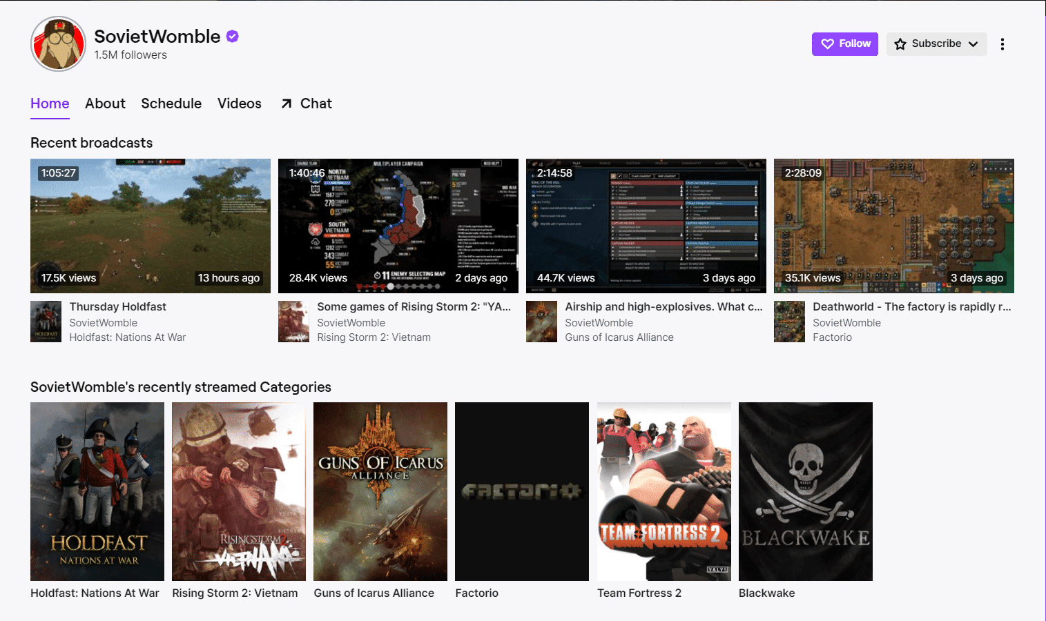
Task: Click SovietWomble name under Thursday Holdfast
Action: point(104,322)
